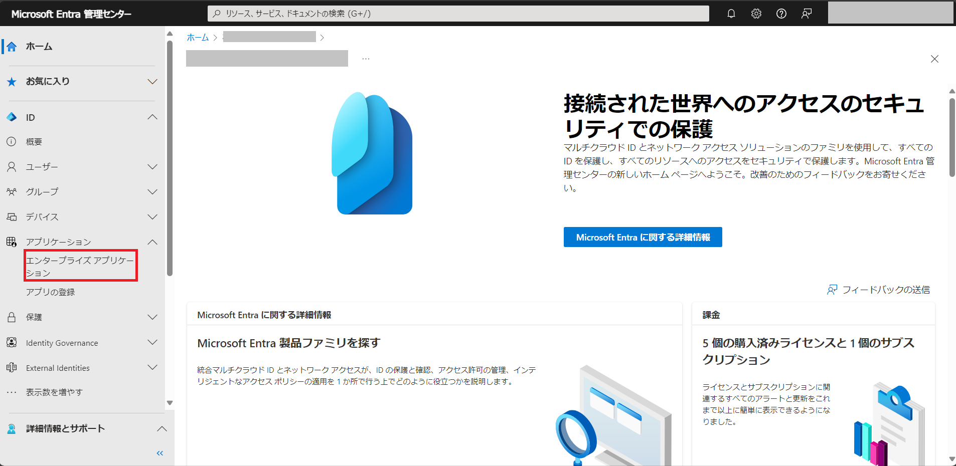Click the sidebar scroll down arrow
956x466 pixels.
170,403
